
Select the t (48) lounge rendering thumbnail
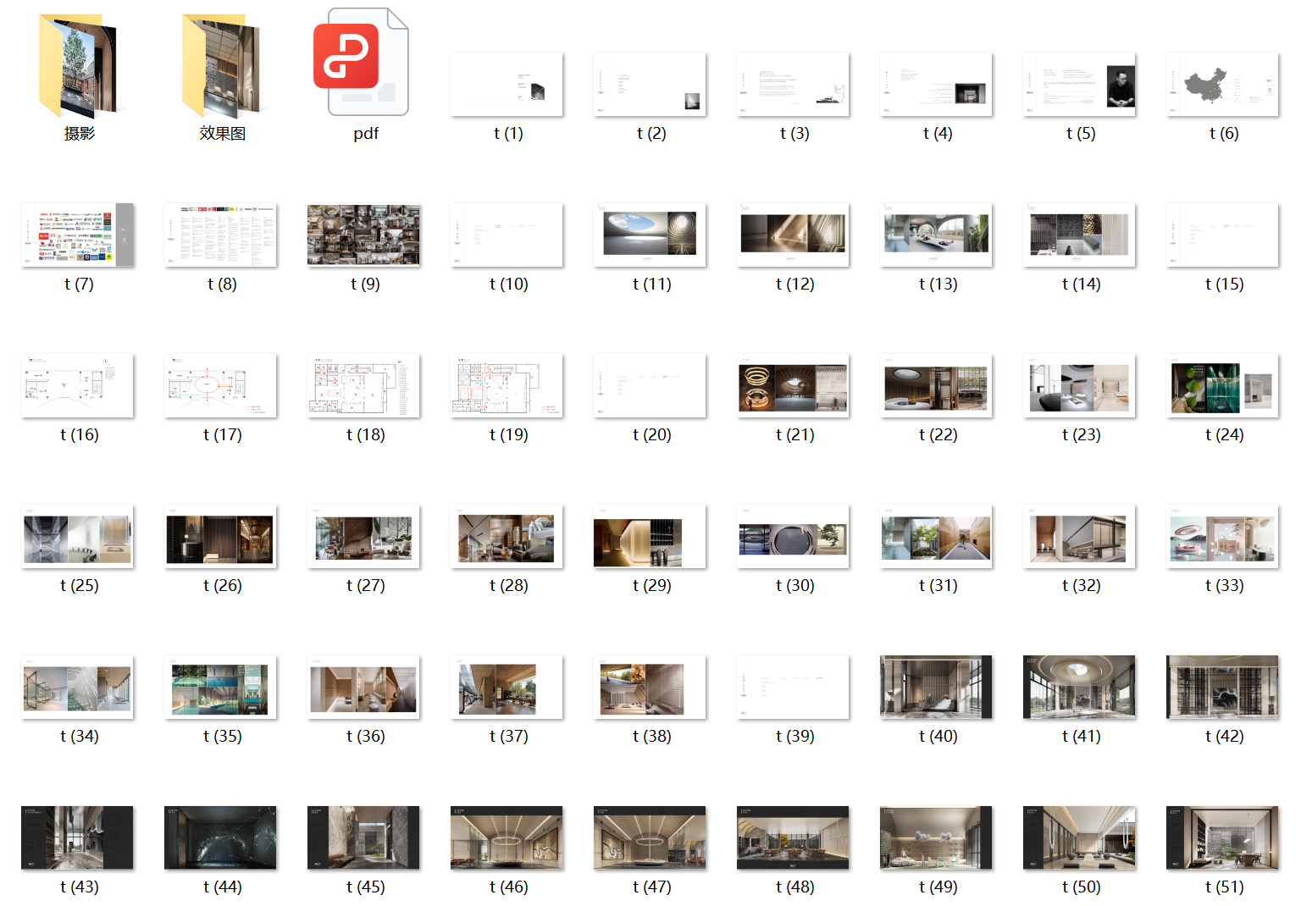[793, 838]
